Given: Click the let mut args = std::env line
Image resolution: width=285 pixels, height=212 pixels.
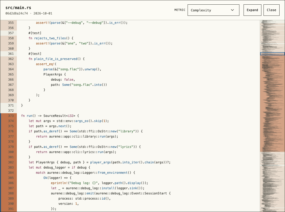Looking at the screenshot, I should (69, 121).
